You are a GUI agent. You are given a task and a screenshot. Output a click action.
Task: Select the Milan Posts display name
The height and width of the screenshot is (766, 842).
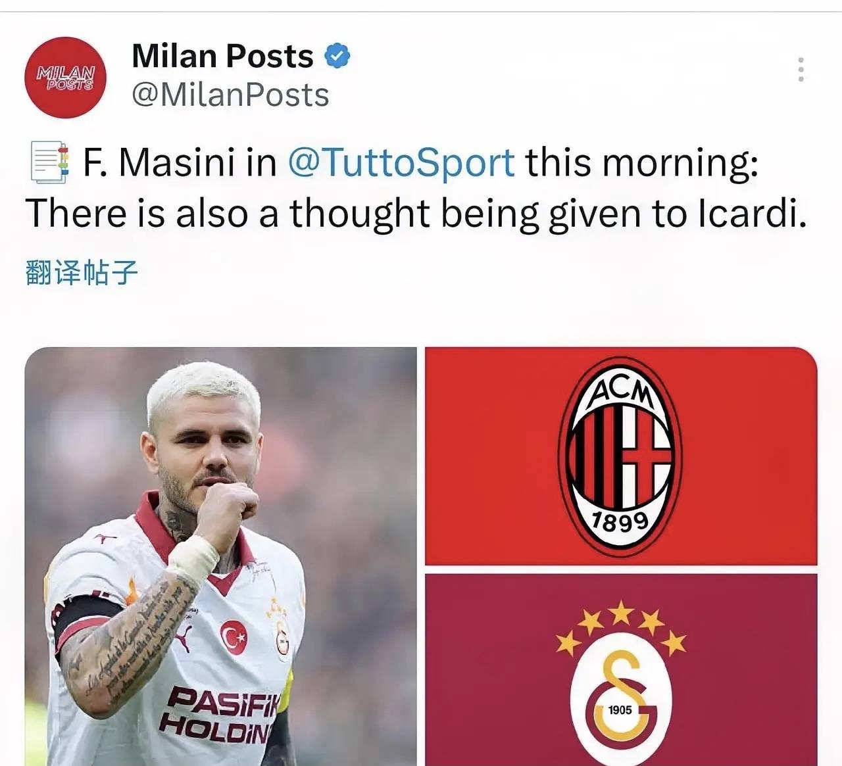(222, 56)
